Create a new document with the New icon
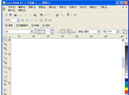Viewport: 129px width, 95px height. [x=6, y=15]
